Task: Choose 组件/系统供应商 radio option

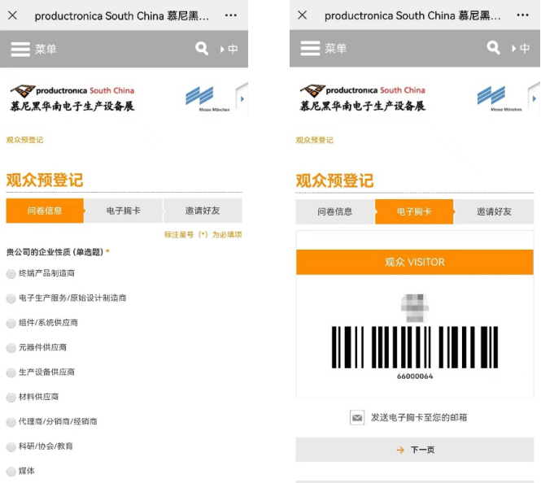Action: click(11, 323)
